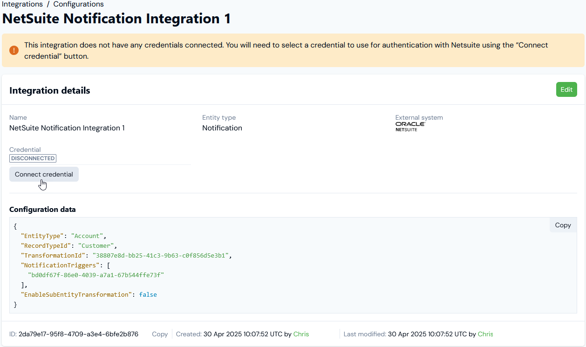Open the Integrations breadcrumb link
This screenshot has height=347, width=586.
23,4
